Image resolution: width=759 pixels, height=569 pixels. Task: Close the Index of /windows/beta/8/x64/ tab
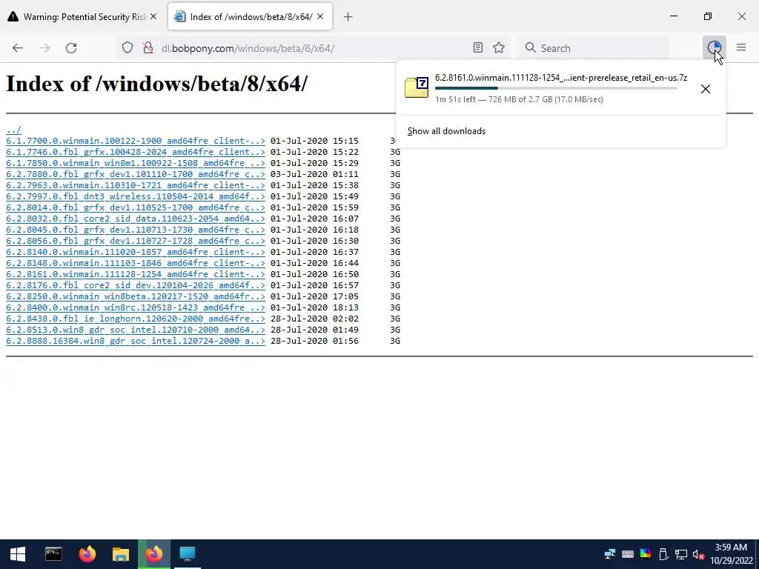pos(320,16)
